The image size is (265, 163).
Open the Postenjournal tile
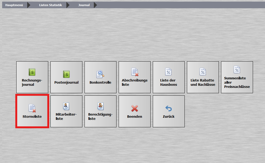(66, 77)
